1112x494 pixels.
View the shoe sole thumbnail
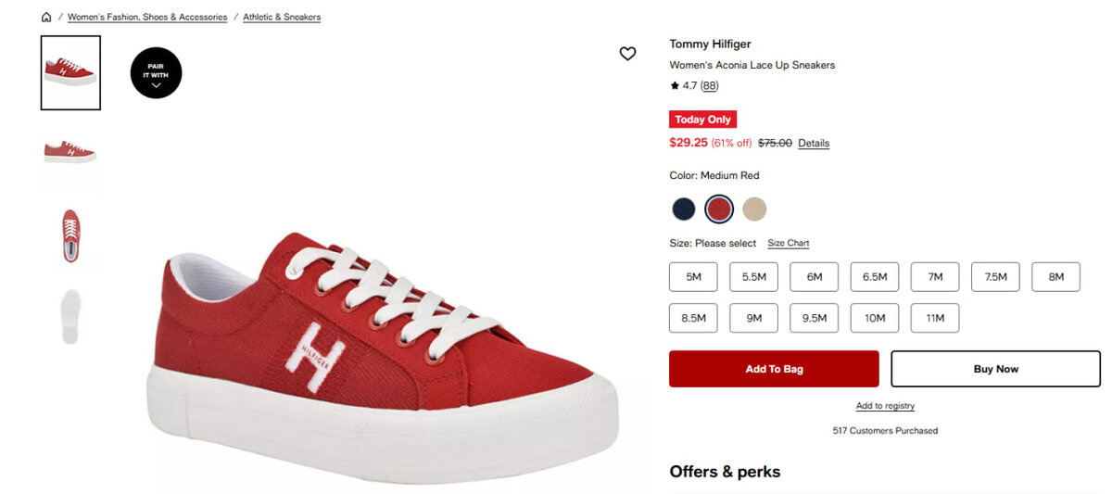(70, 316)
